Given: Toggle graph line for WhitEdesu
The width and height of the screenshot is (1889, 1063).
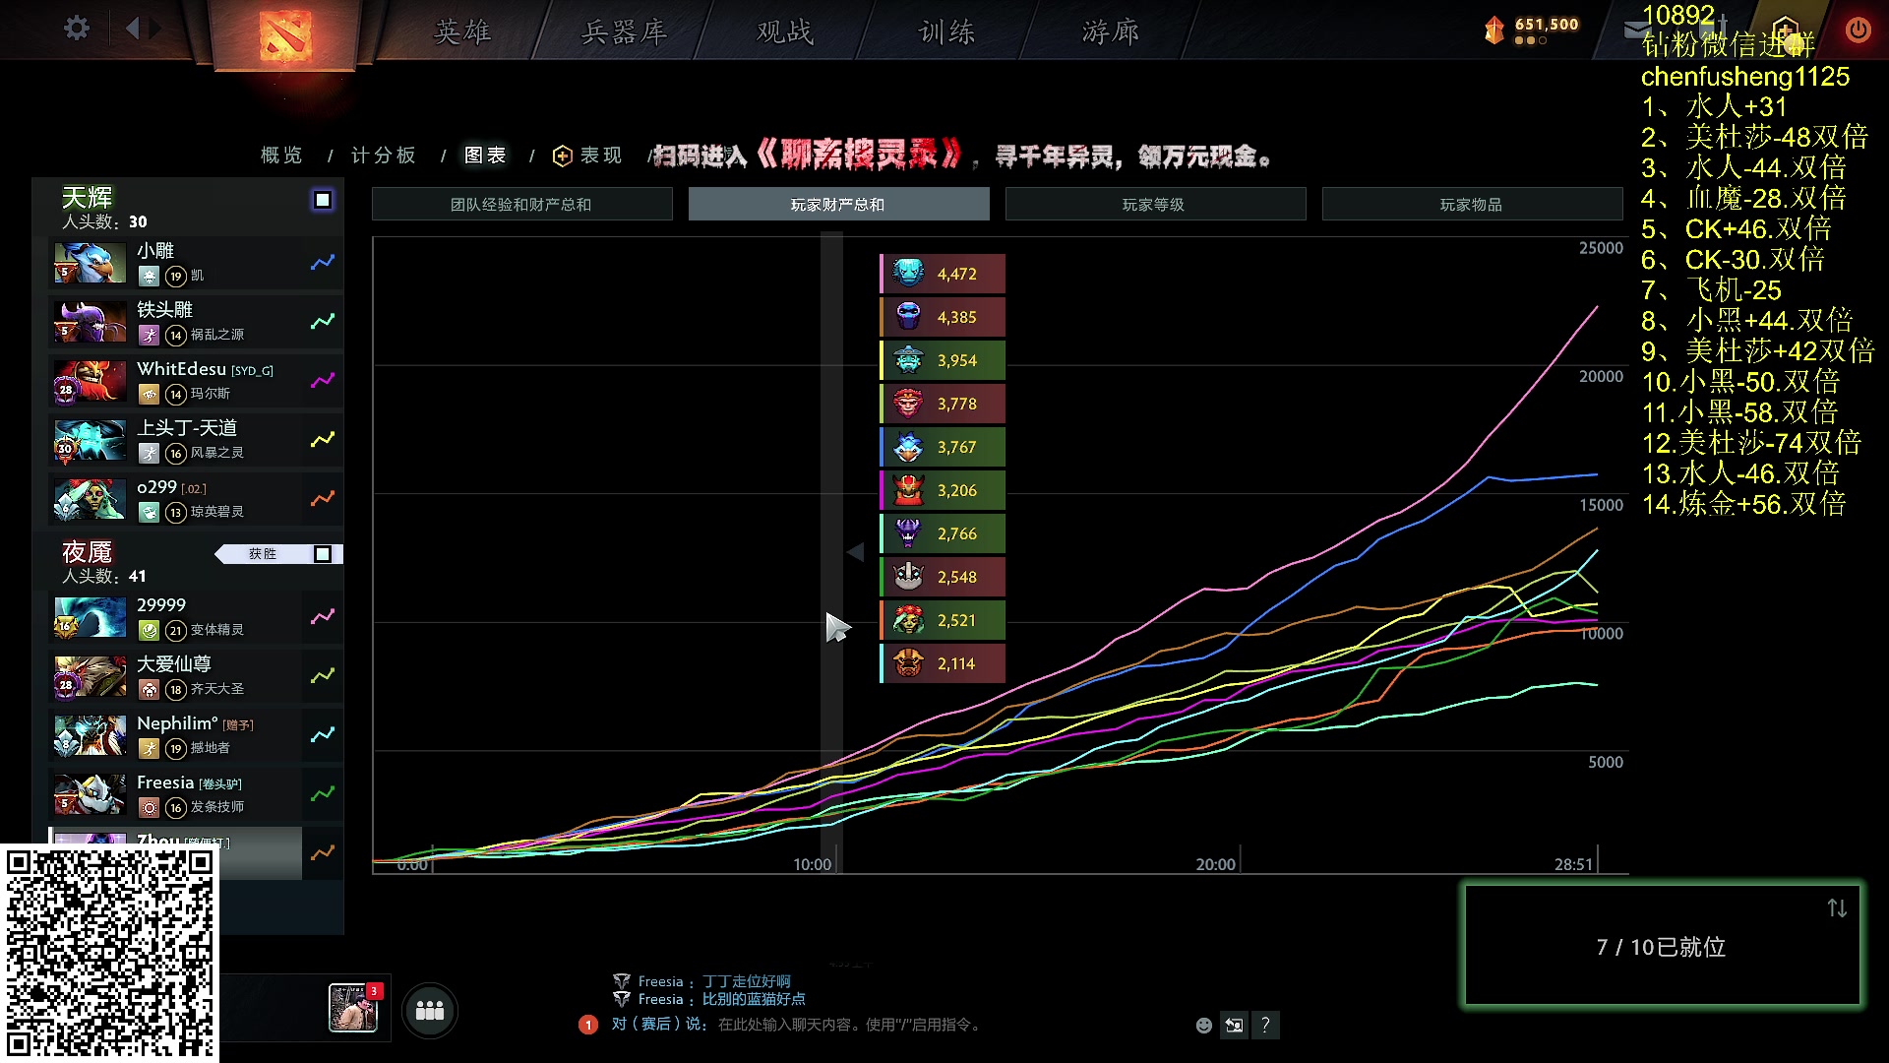Looking at the screenshot, I should coord(323,381).
